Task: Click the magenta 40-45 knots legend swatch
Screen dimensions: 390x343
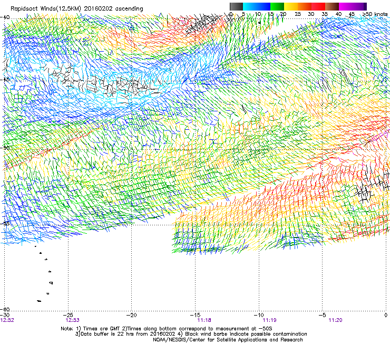Action: click(x=346, y=6)
